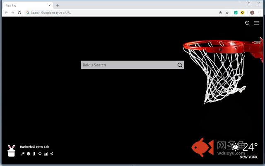Click the rabbit-in-hat logo

point(12,151)
